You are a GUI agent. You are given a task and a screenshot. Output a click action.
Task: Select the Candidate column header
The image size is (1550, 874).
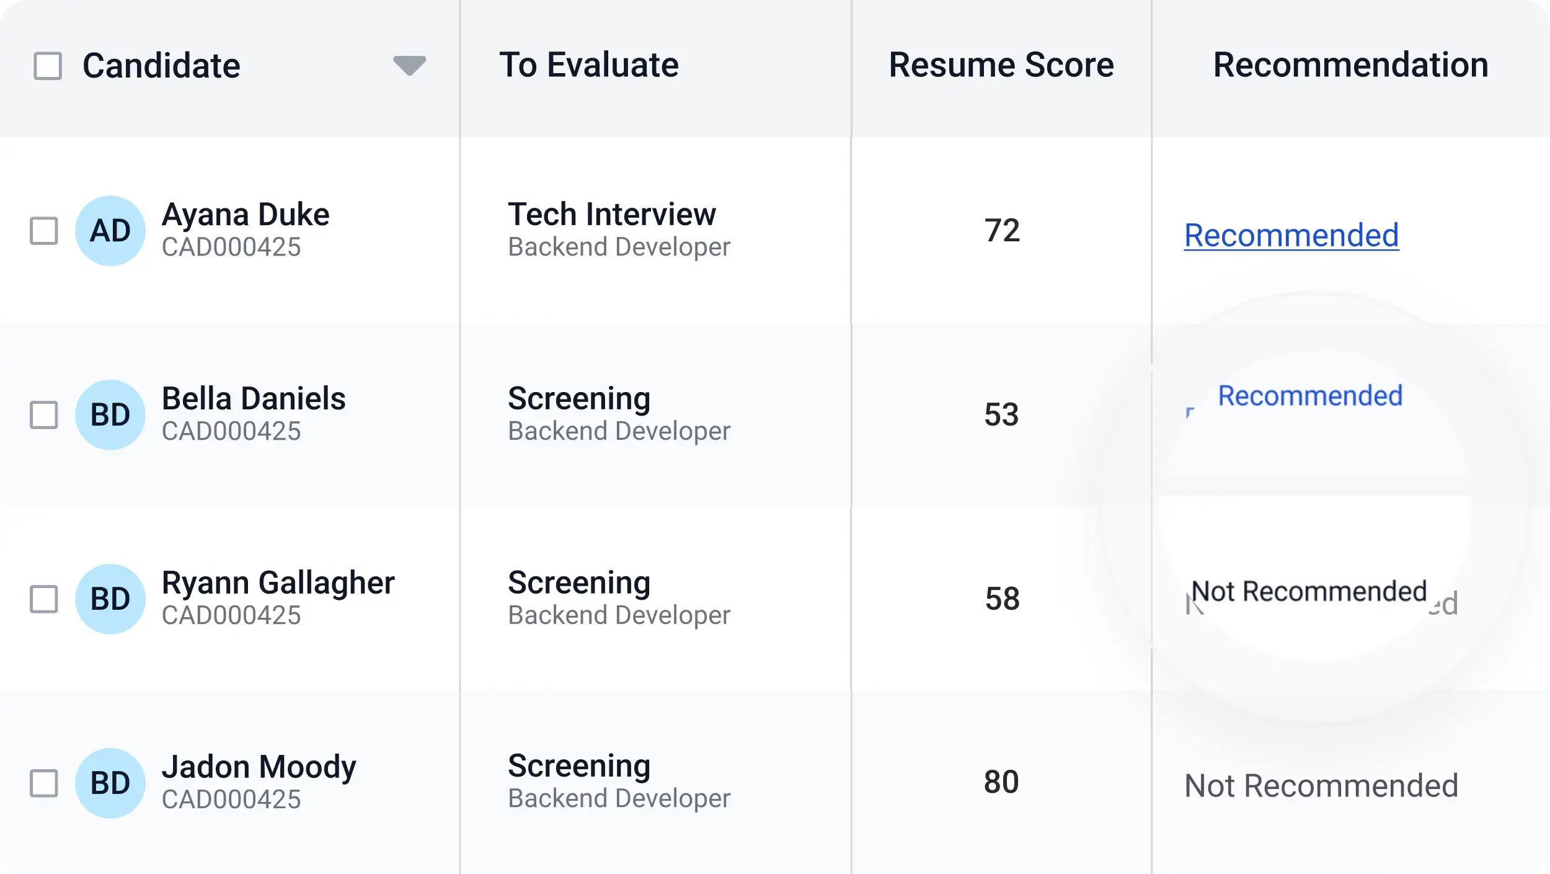pyautogui.click(x=162, y=64)
